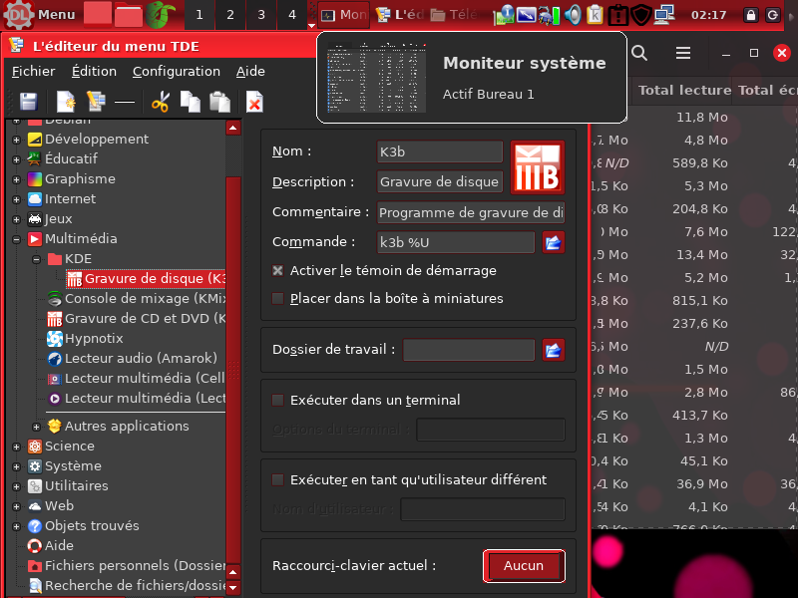798x598 pixels.
Task: Open the Édition menu
Action: click(x=94, y=71)
